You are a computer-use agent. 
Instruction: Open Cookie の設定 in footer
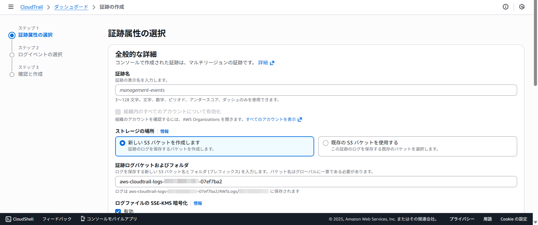click(x=514, y=219)
